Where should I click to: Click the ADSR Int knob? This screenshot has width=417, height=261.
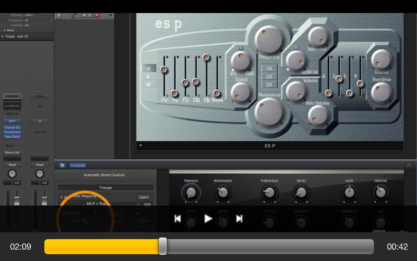click(x=296, y=60)
